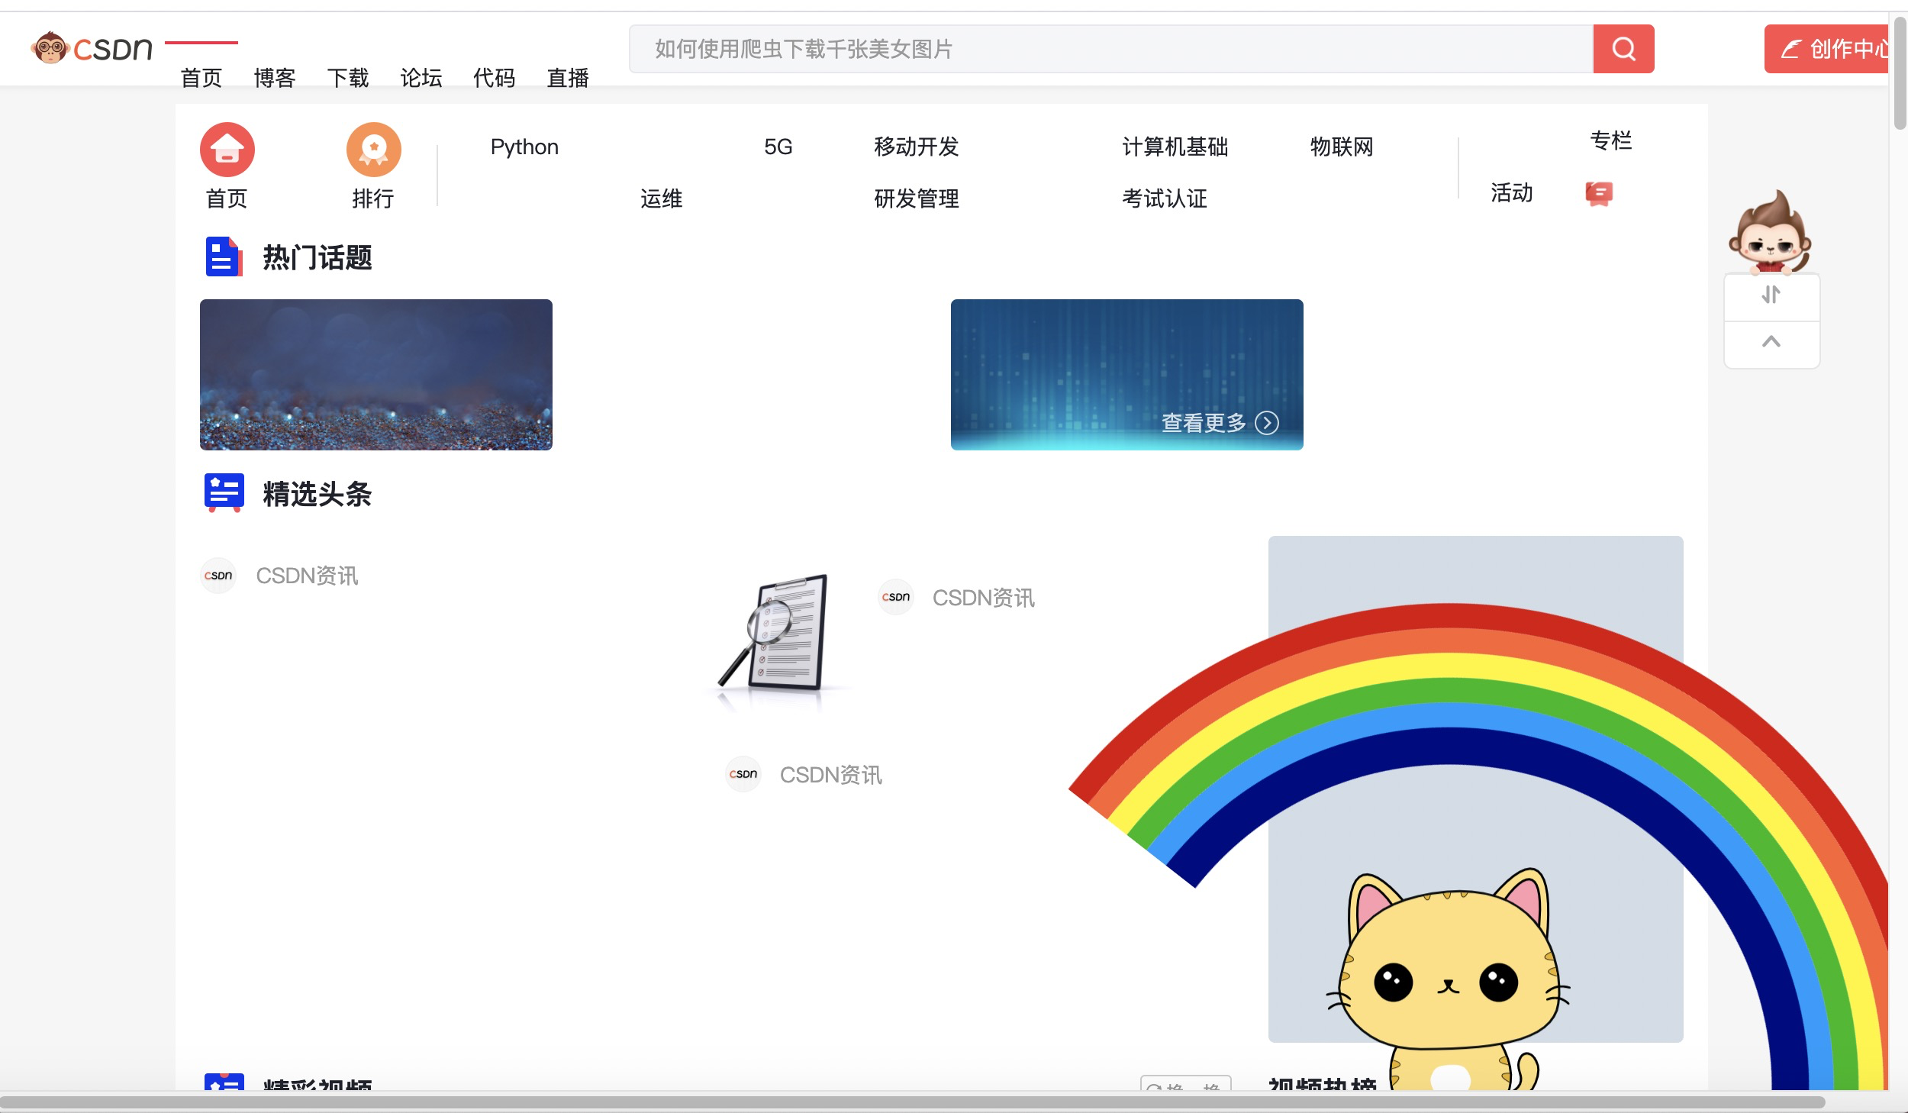Toggle the up-down arrows on floating widget

[x=1771, y=296]
